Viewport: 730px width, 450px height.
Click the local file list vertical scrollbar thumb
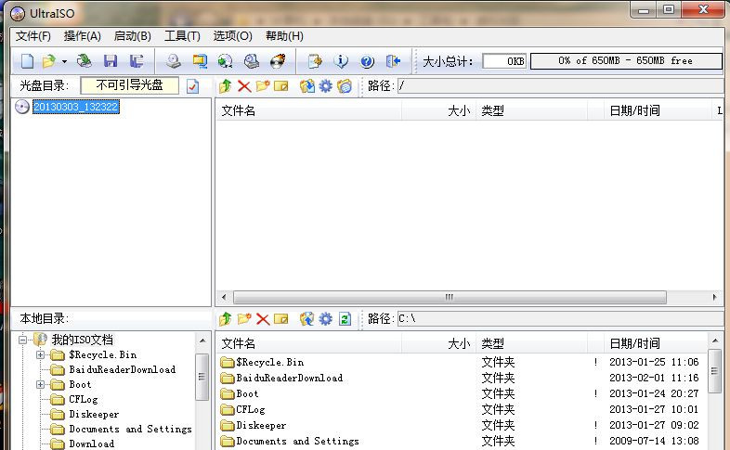pos(714,372)
